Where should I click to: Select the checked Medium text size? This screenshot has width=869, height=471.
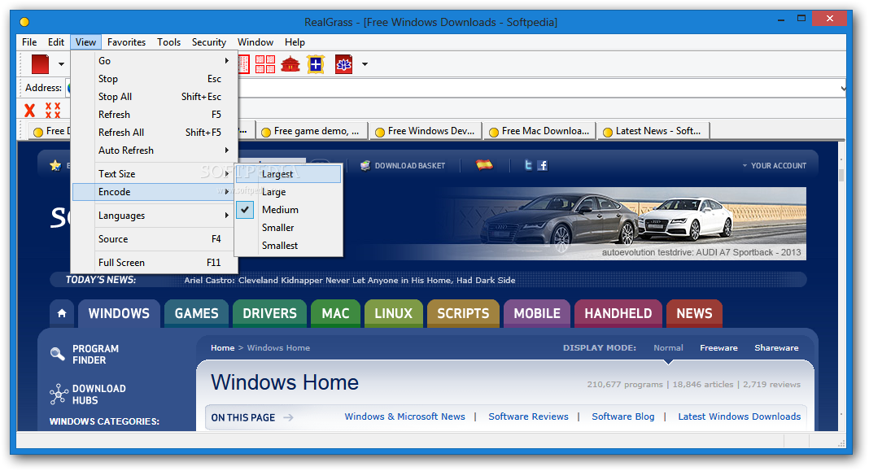[289, 209]
